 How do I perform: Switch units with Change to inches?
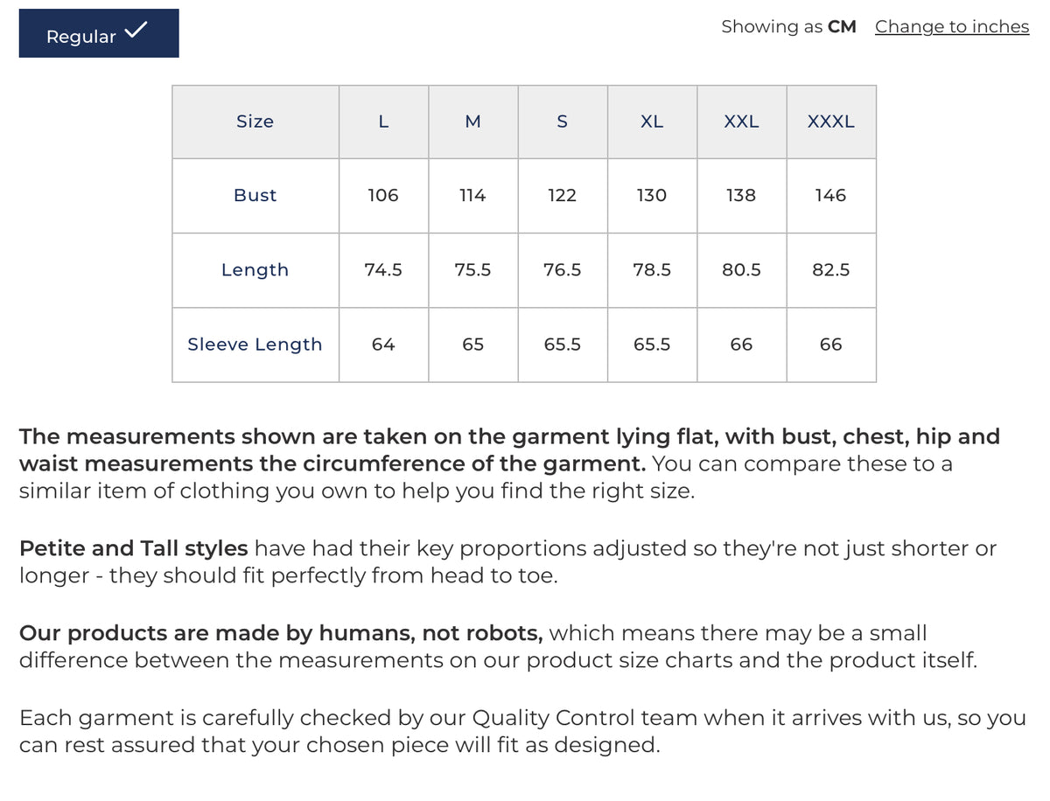pos(952,27)
